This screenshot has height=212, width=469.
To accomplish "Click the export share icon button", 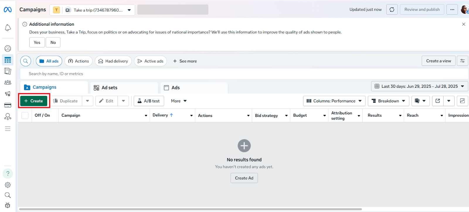I will click(438, 101).
